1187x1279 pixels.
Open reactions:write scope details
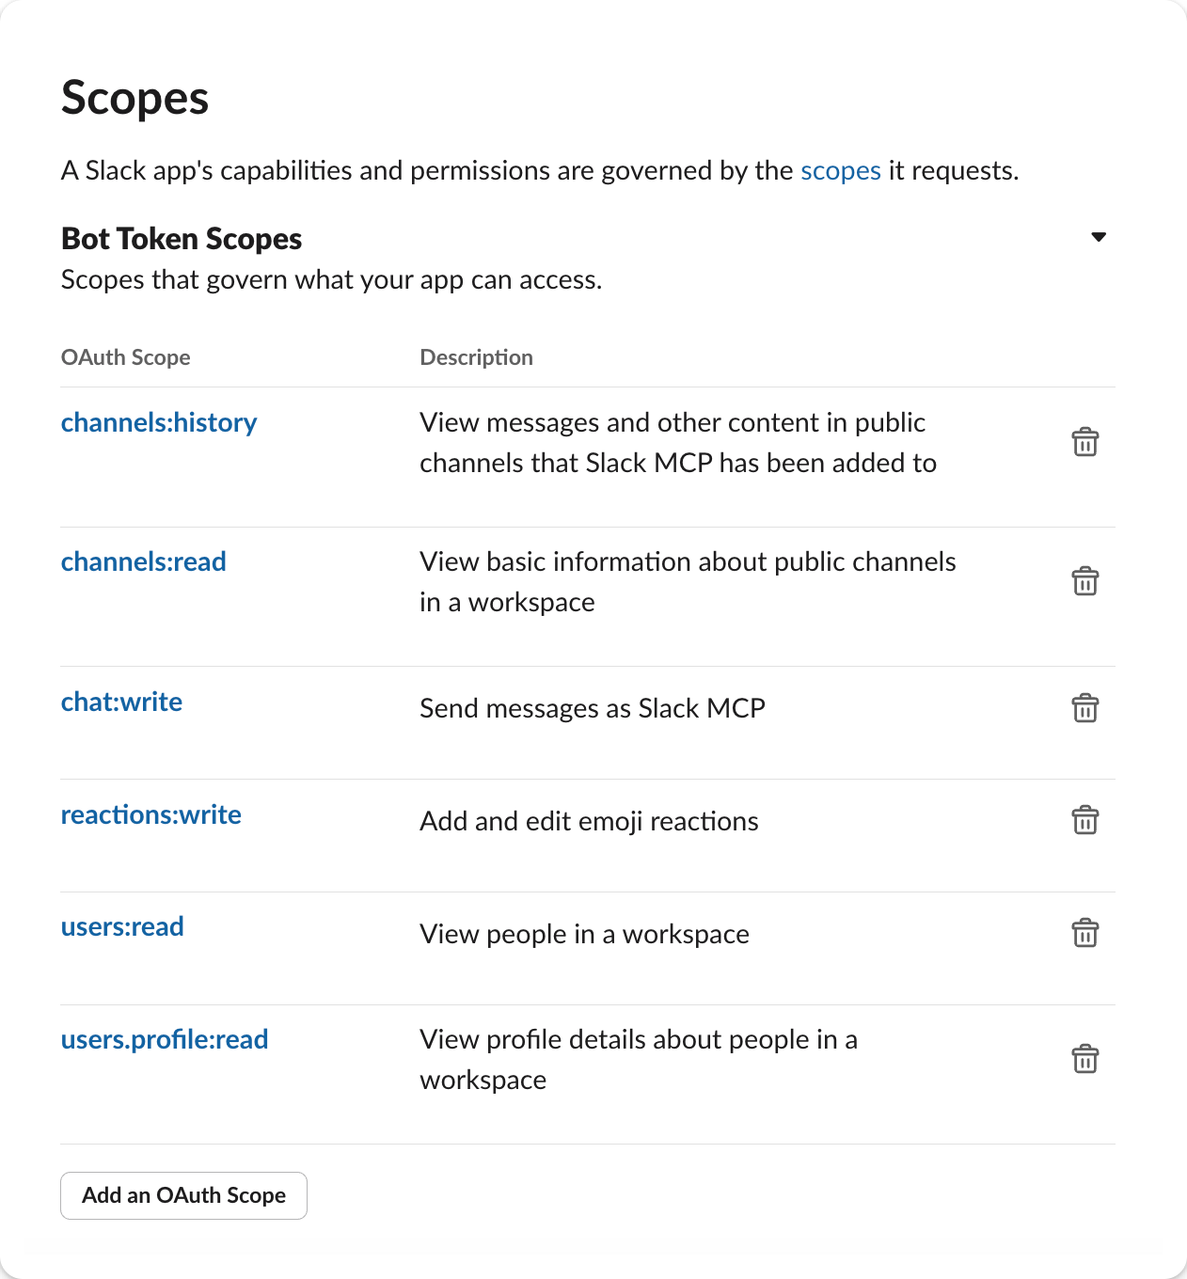pos(150,815)
